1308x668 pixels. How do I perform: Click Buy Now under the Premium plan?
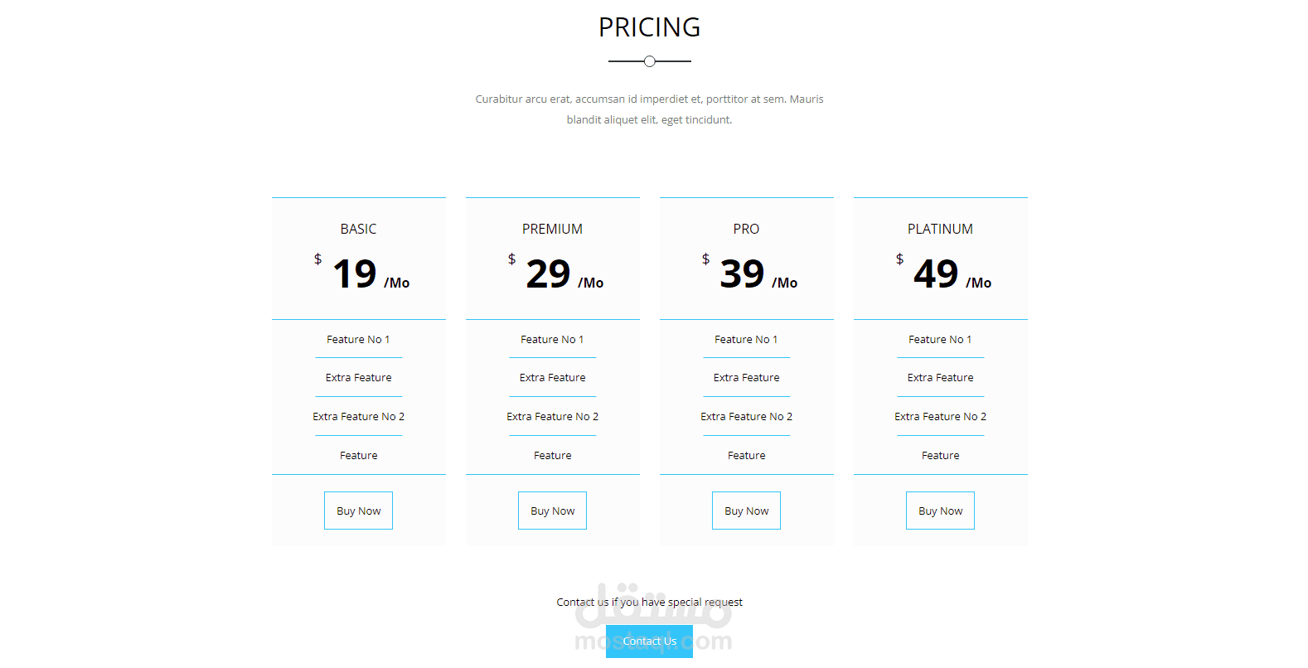552,511
